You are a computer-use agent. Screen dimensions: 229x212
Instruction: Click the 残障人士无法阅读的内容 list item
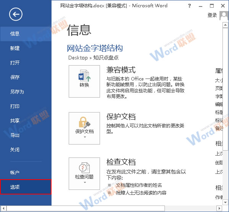(141, 193)
